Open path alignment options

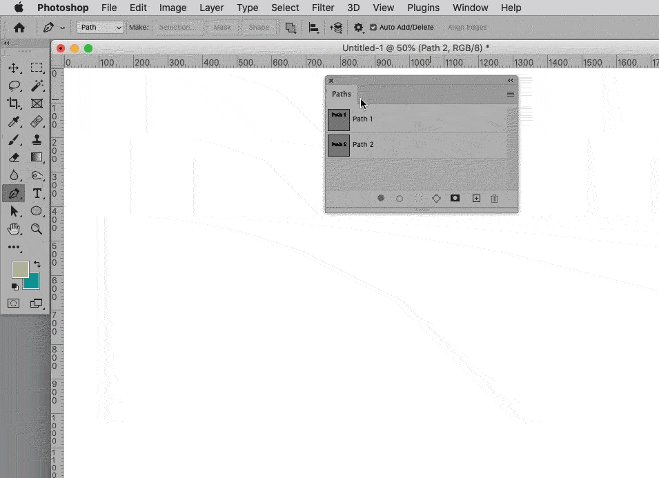point(313,28)
